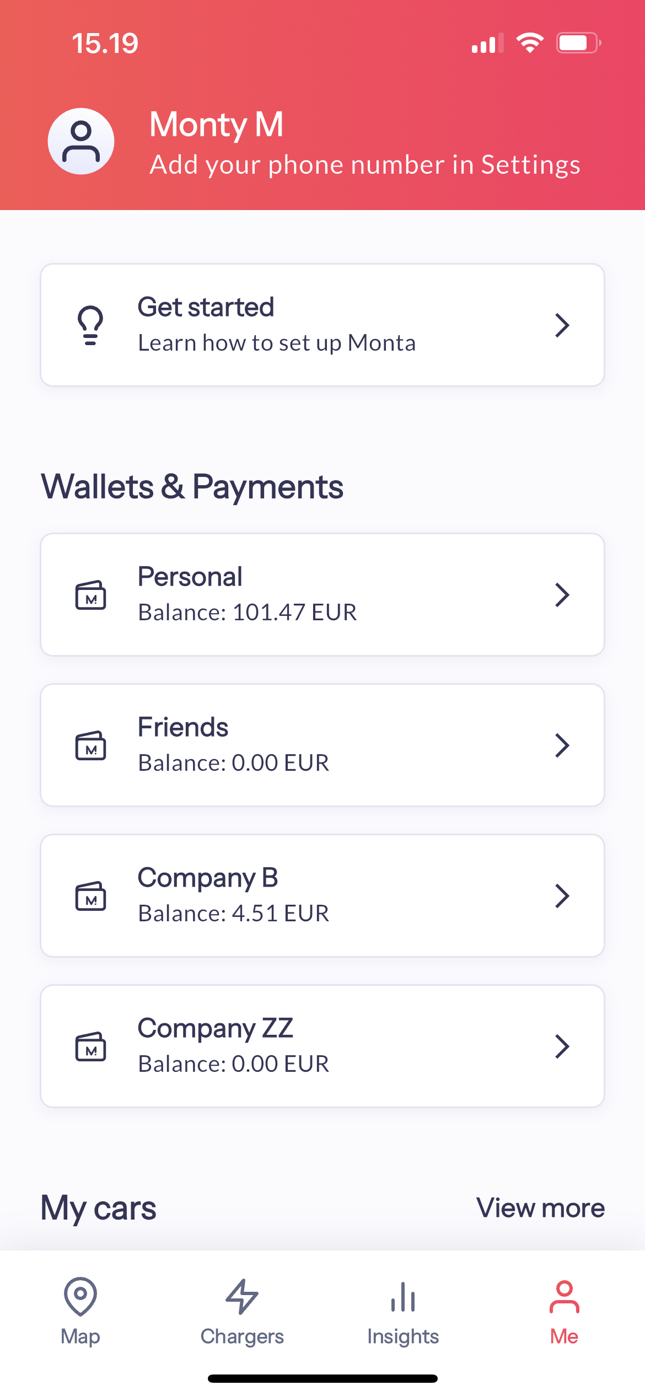Open Company B wallet via chevron arrow
Viewport: 645px width, 1396px height.
coord(562,896)
